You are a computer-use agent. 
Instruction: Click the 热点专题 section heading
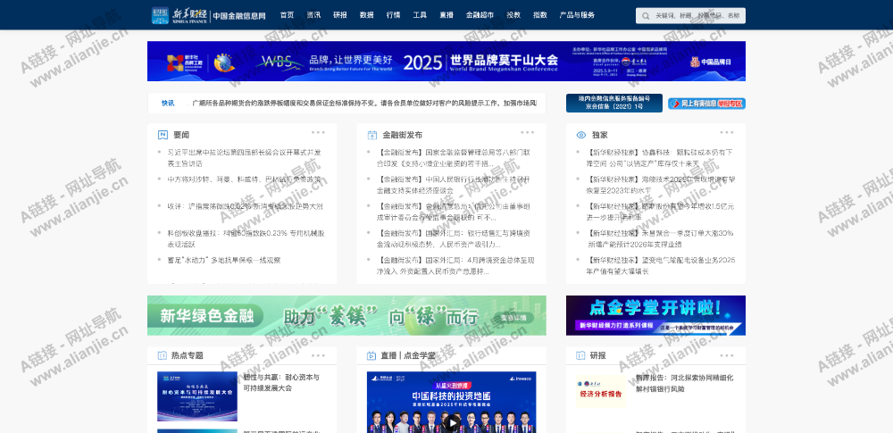pos(188,355)
